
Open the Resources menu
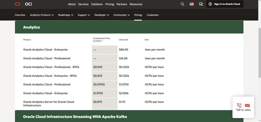[136, 4]
